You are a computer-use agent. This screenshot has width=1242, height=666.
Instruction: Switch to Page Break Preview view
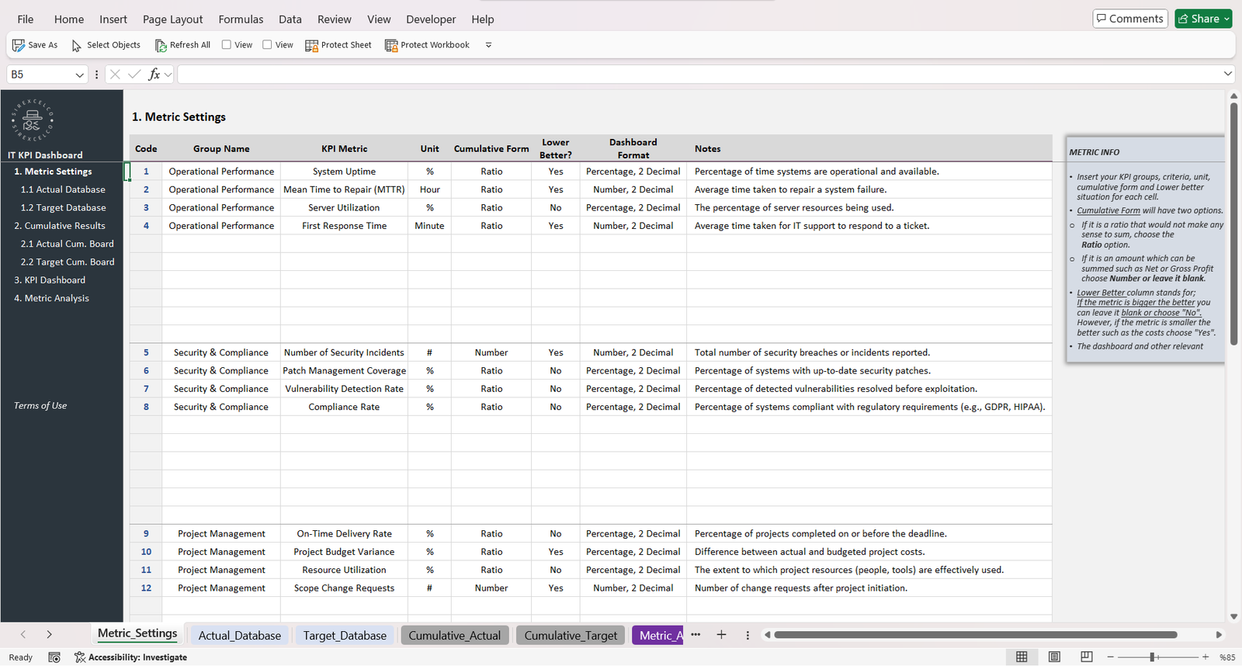pyautogui.click(x=1087, y=657)
